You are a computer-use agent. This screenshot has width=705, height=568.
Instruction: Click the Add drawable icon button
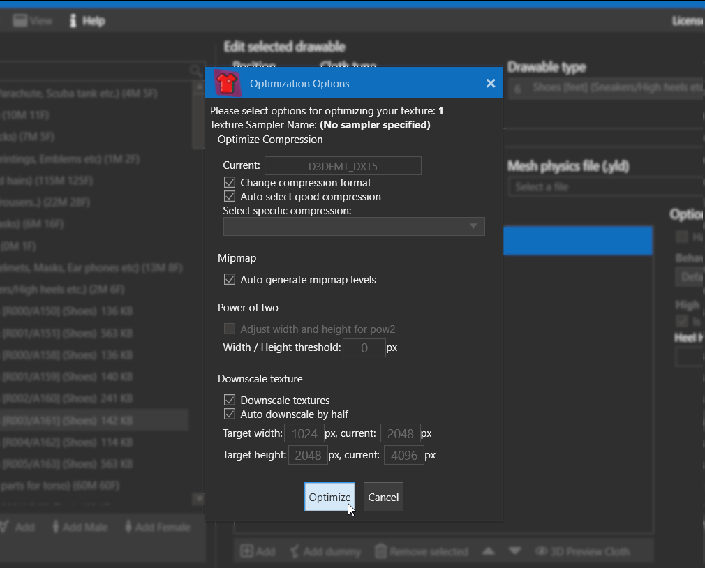pos(247,551)
